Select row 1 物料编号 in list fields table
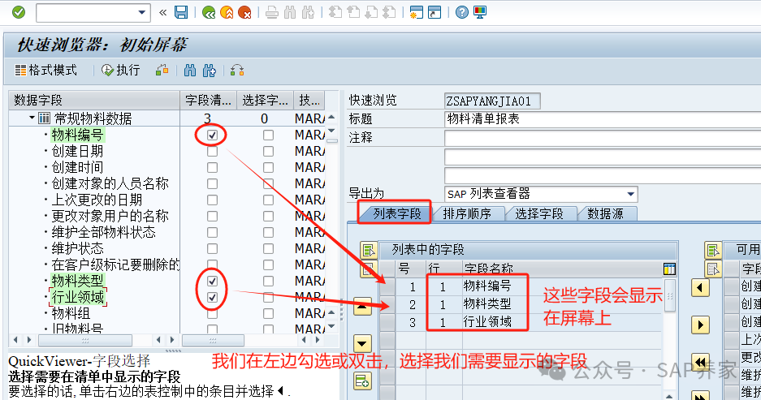This screenshot has height=400, width=761. coord(387,286)
